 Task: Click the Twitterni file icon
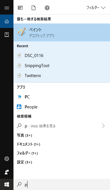(x=19, y=75)
